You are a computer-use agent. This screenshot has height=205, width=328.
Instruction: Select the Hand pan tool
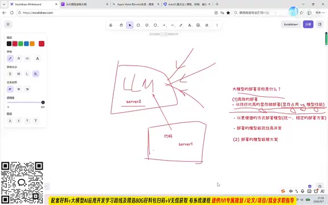[121, 25]
